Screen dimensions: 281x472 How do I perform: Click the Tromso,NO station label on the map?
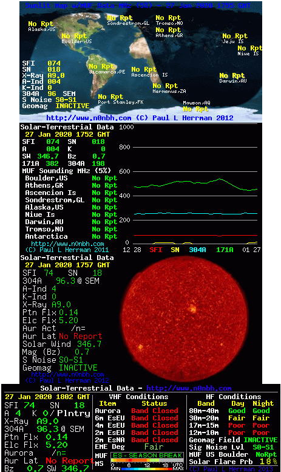pyautogui.click(x=169, y=23)
